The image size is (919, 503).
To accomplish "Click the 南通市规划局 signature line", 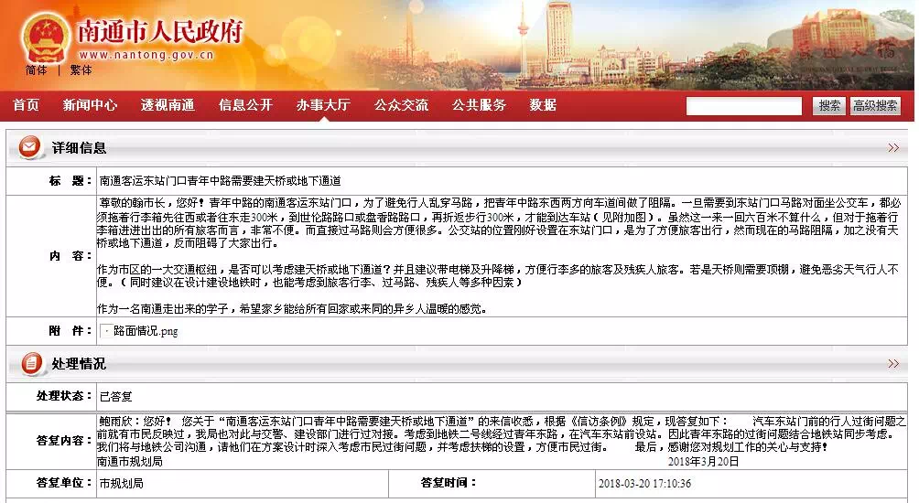I will (130, 462).
